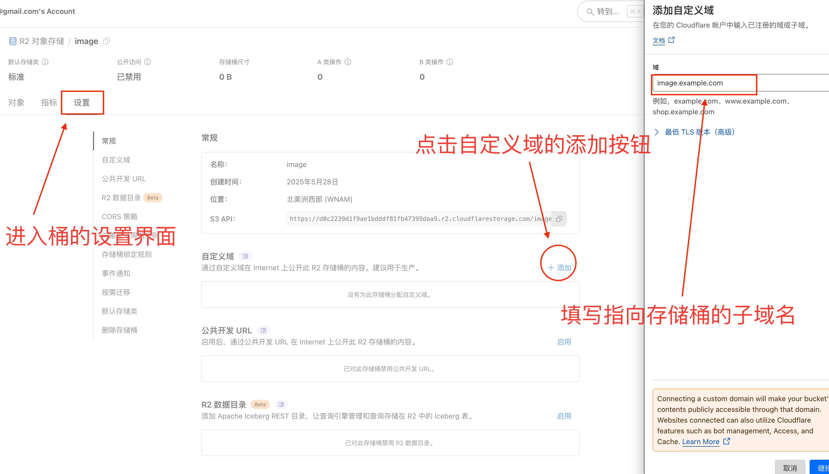Switch to the 对象 tab

click(16, 103)
